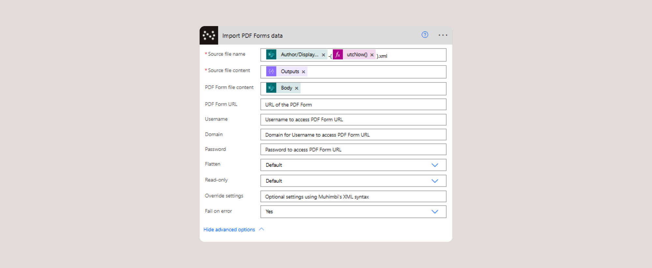Expand the Flatten dropdown
The image size is (652, 268).
click(435, 165)
